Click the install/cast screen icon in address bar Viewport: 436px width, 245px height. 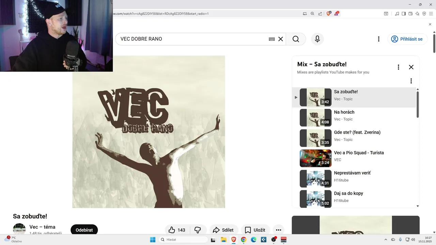click(x=305, y=14)
